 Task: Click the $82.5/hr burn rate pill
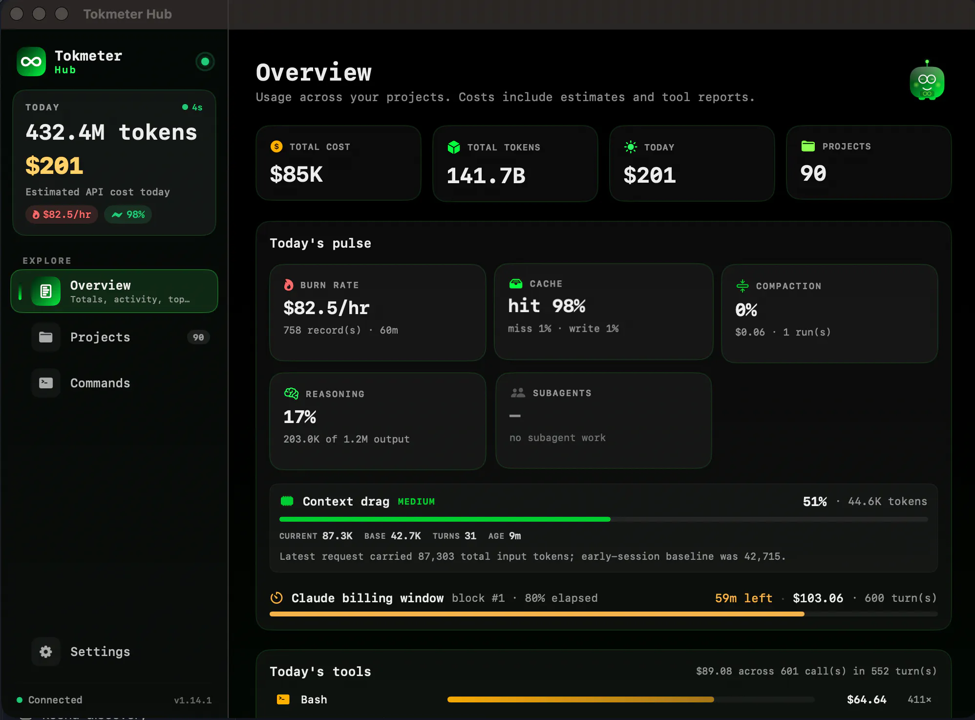[62, 214]
